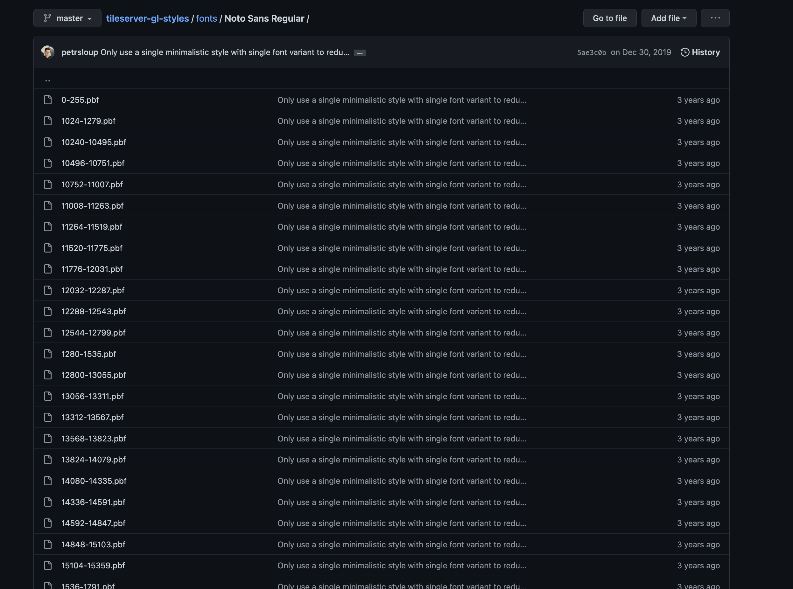The width and height of the screenshot is (793, 589).
Task: Click the file icon for 11520-11775.pbf
Action: (48, 248)
